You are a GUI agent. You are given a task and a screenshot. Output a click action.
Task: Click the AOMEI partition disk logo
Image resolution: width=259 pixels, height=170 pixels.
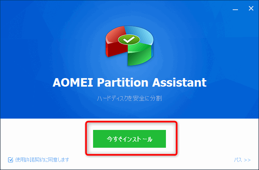[x=129, y=46]
